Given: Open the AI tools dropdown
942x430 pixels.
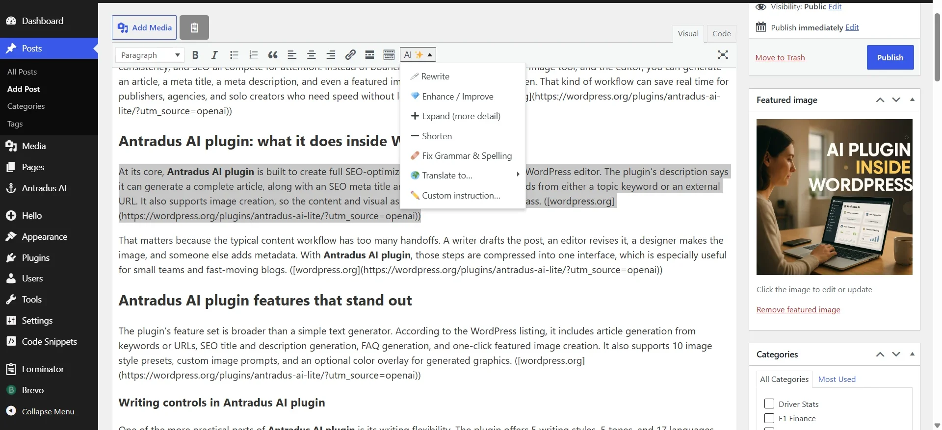Looking at the screenshot, I should coord(418,55).
